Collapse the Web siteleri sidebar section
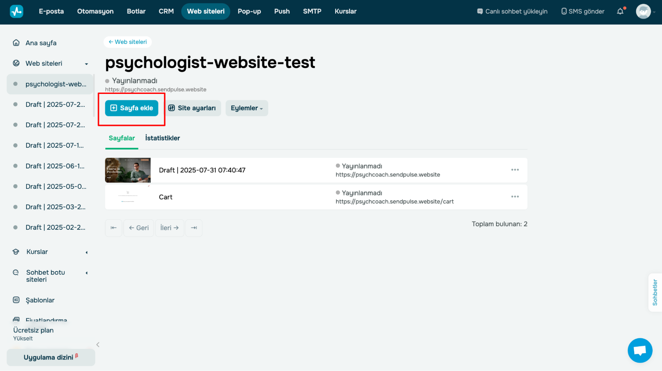Image resolution: width=662 pixels, height=371 pixels. pyautogui.click(x=86, y=63)
